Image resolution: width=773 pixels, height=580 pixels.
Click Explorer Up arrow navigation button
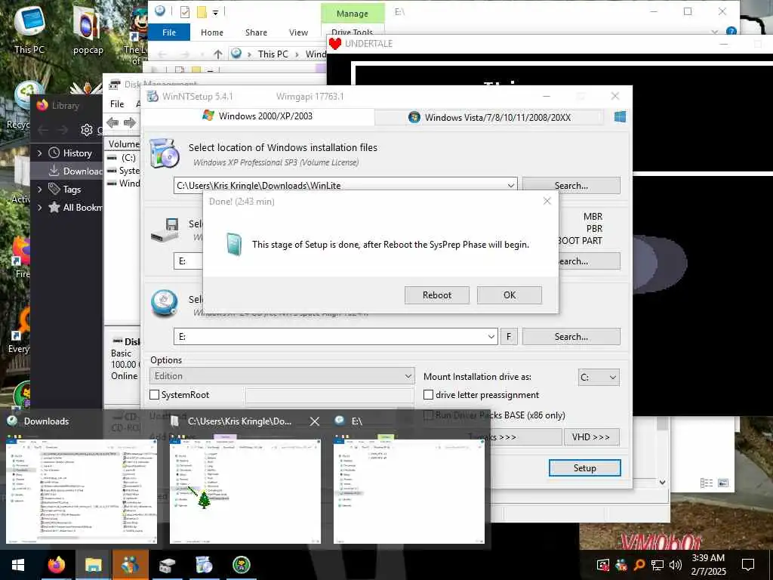tap(218, 54)
